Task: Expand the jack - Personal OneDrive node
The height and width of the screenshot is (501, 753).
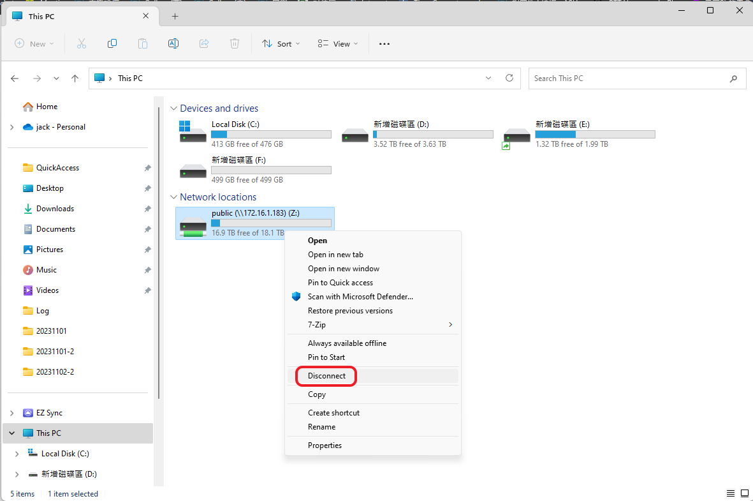Action: 11,127
